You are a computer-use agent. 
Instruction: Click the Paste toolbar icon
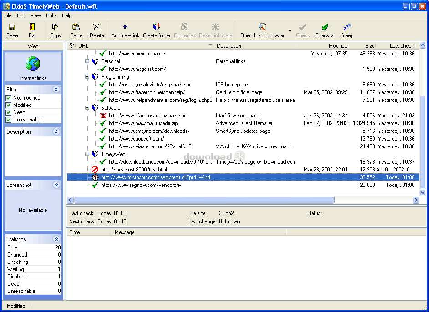click(x=76, y=27)
